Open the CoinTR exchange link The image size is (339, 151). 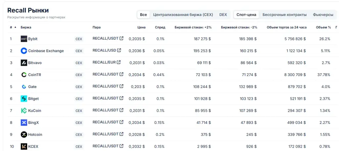(x=34, y=75)
